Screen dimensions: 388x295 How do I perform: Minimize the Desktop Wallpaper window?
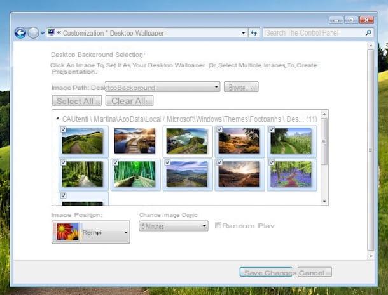coord(336,20)
